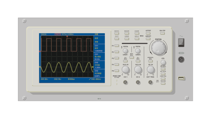Click the large horizontal POSITION knob
The image size is (211, 119).
[158, 48]
